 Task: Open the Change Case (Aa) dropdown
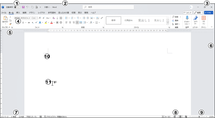[49, 18]
